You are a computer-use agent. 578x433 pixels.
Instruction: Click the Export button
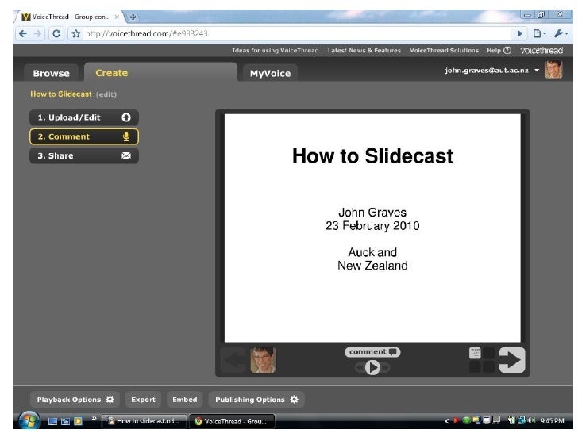[143, 400]
